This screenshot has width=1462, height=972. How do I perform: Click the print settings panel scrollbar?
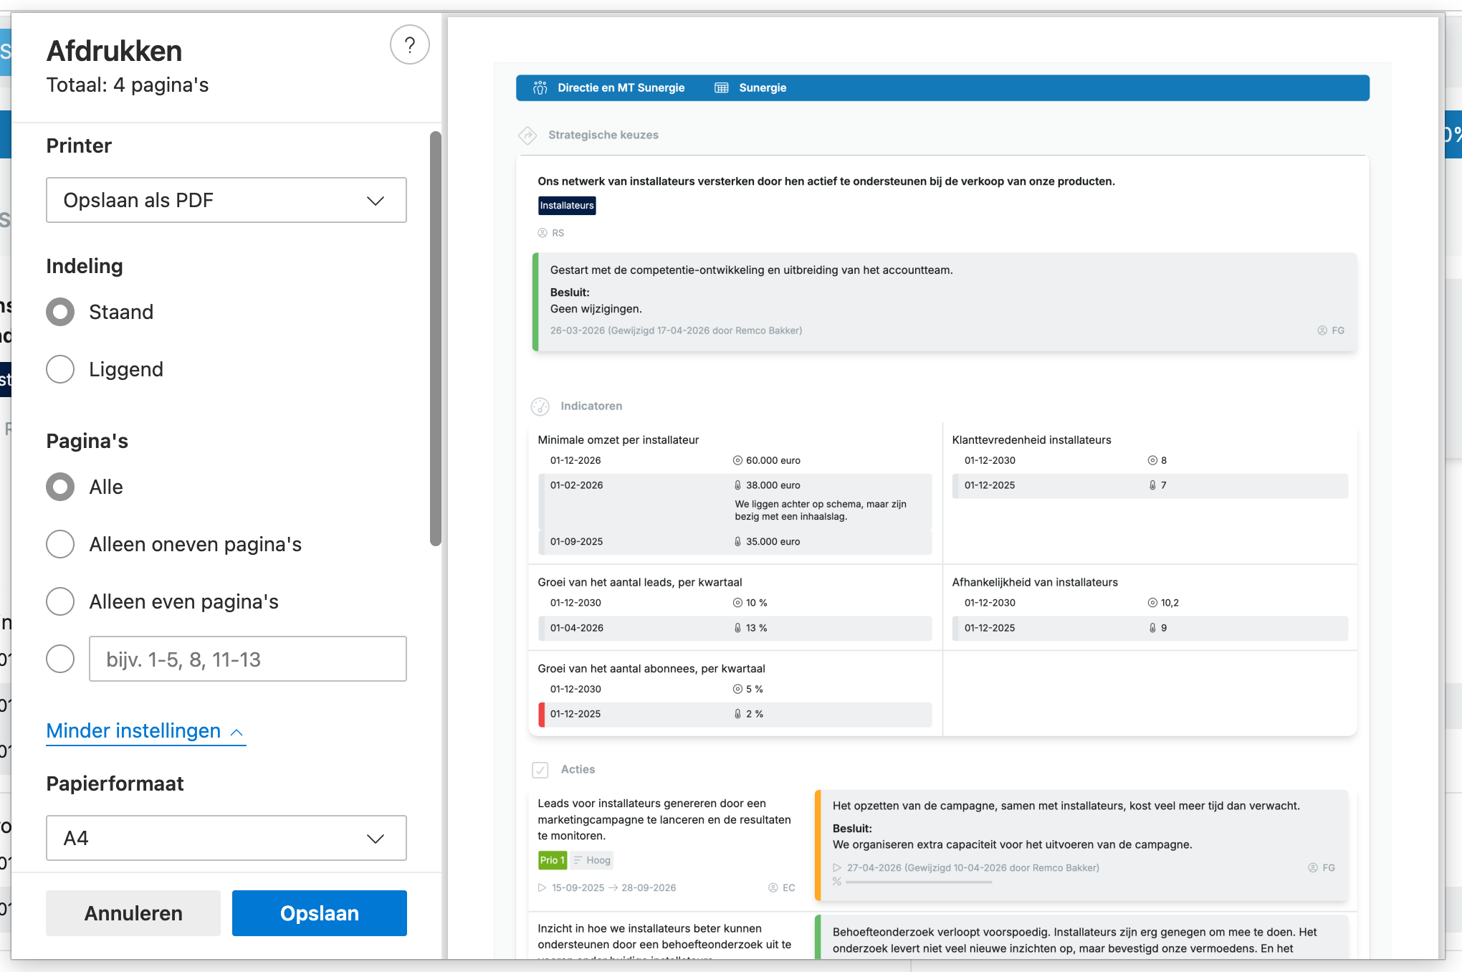(436, 338)
